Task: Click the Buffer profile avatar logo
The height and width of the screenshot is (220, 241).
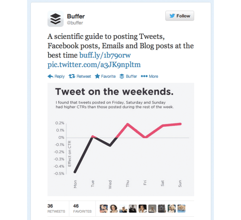Action: pos(55,19)
